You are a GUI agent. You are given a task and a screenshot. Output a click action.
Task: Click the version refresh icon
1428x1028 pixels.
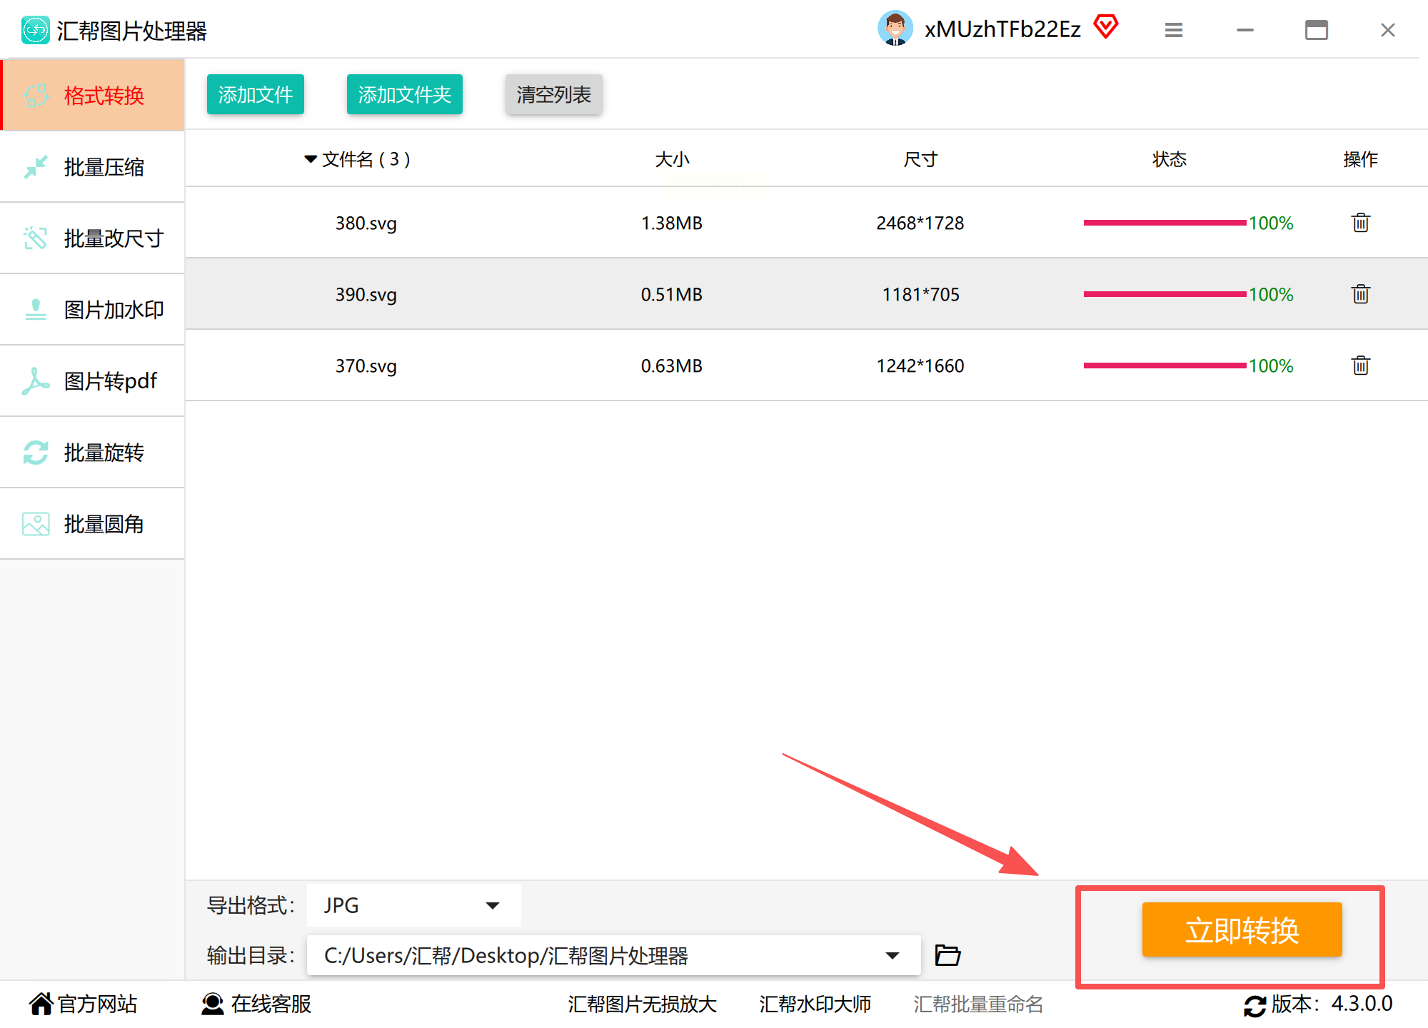pos(1254,1005)
